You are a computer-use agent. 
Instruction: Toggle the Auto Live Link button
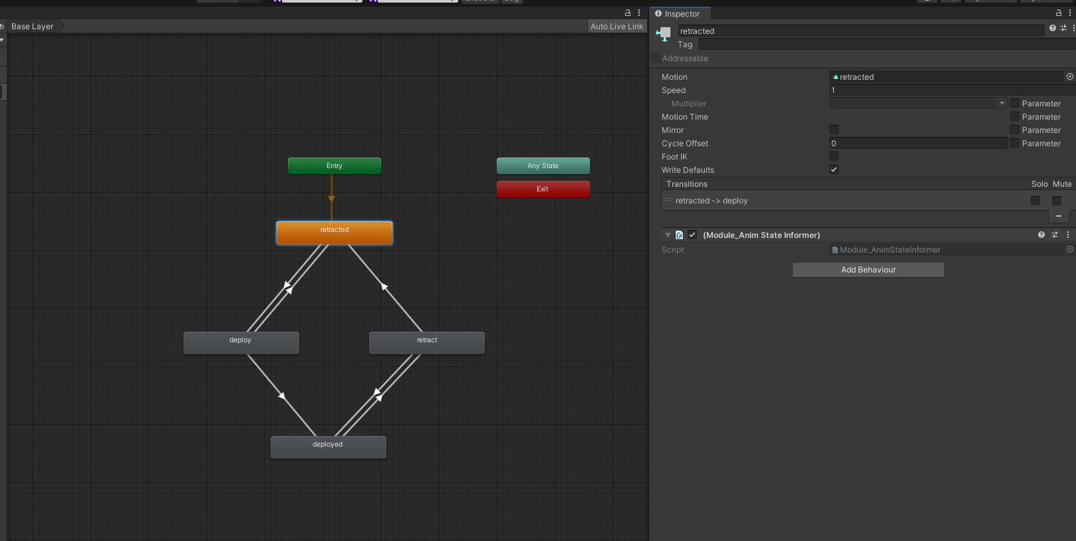point(616,27)
